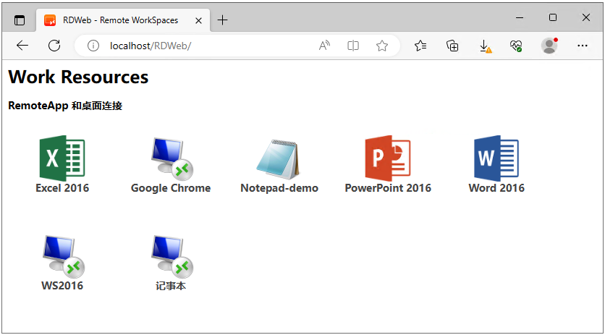Select the RDWeb - Remote WorkSpaces tab
The height and width of the screenshot is (335, 605).
tap(123, 20)
